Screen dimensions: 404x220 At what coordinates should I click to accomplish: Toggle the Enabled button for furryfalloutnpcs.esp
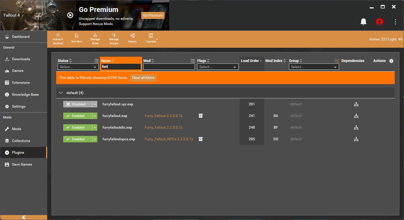pos(77,139)
